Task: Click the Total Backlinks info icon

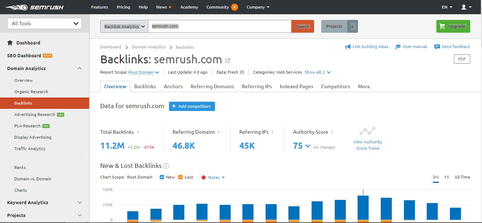Action: [x=138, y=132]
